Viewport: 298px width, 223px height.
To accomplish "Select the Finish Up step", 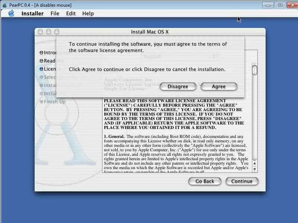I will coord(53,101).
